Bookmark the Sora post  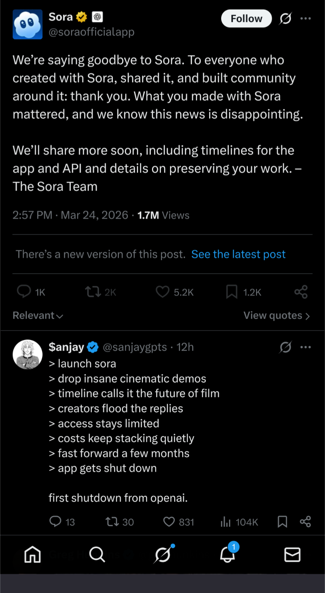tap(232, 292)
